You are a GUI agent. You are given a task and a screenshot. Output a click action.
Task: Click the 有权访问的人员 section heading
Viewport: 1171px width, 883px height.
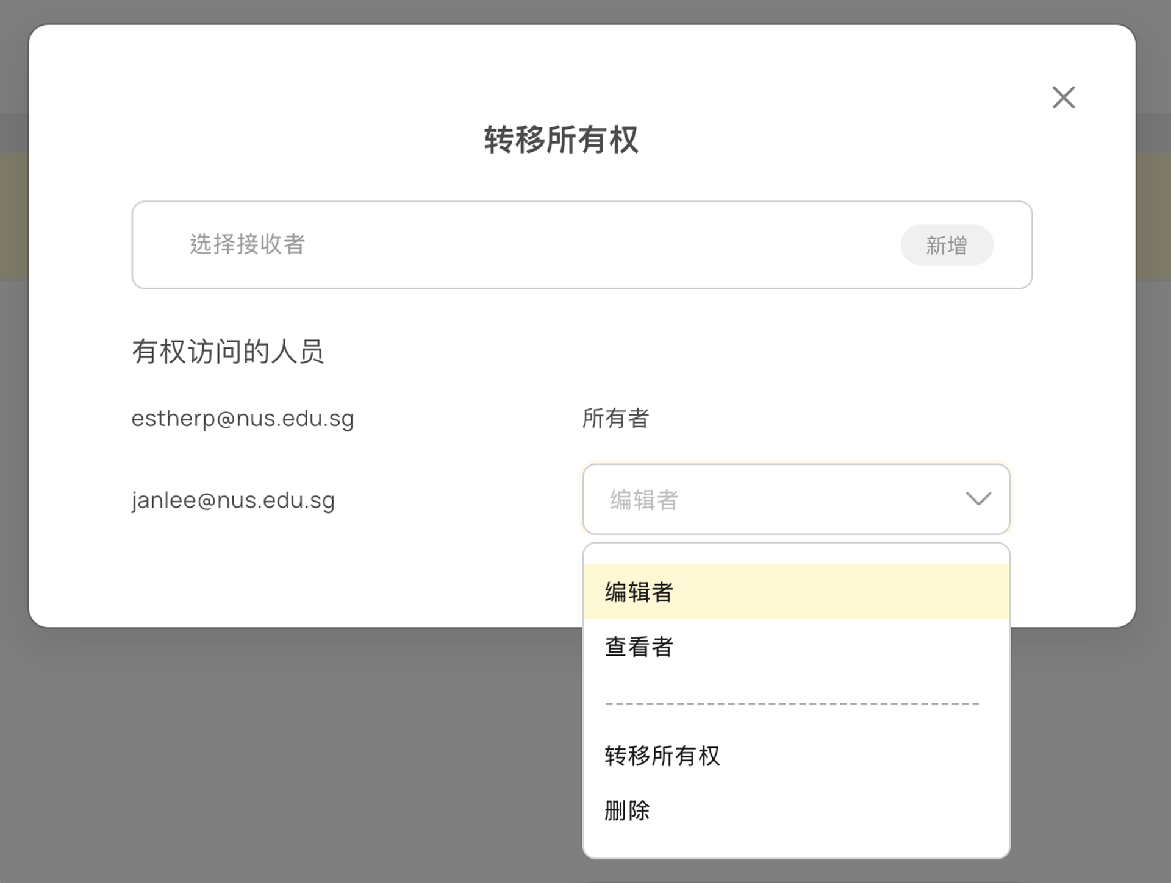[x=227, y=352]
